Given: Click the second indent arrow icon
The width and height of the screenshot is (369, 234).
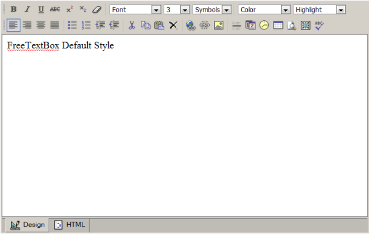Looking at the screenshot, I should pyautogui.click(x=114, y=25).
